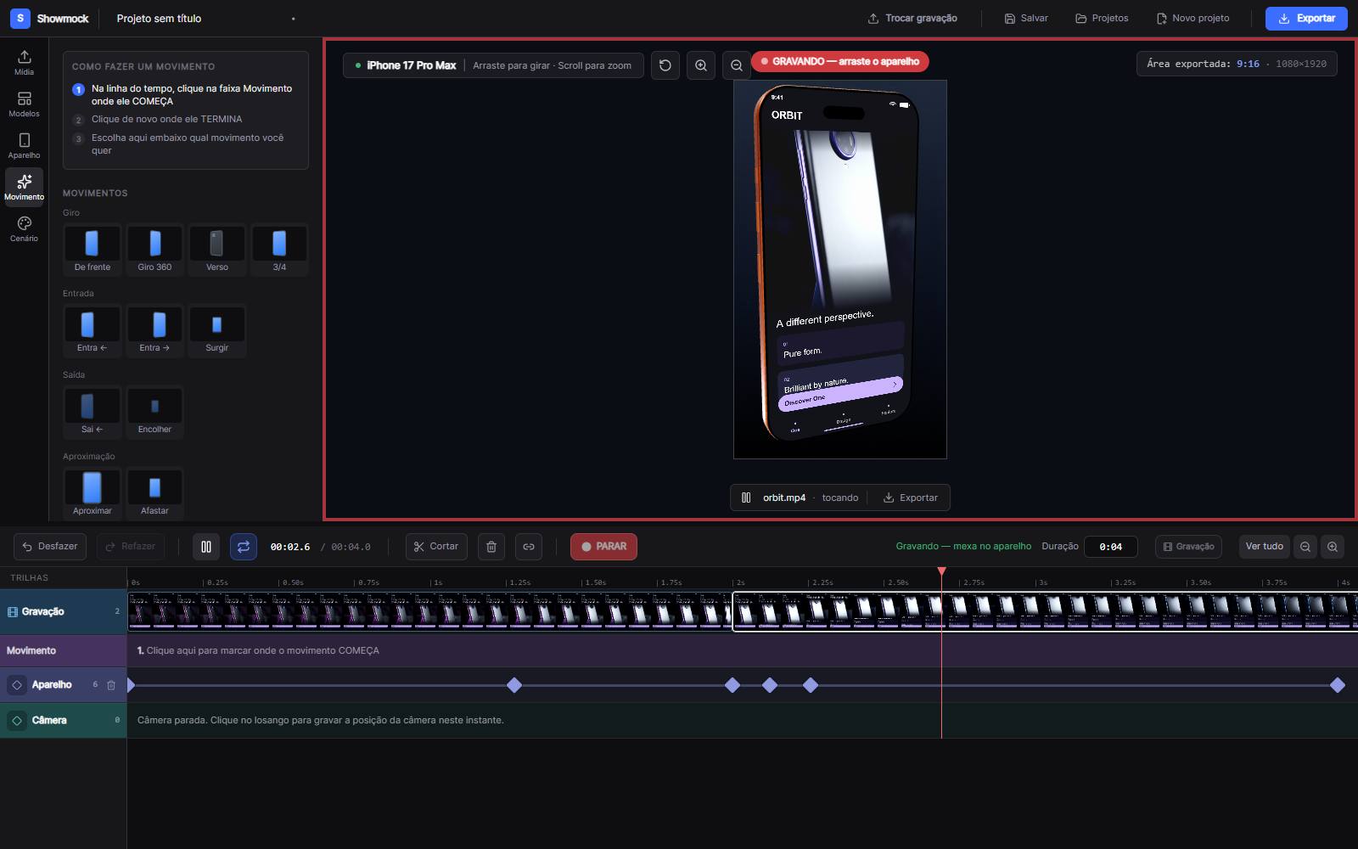Click the Cortar button

coord(436,547)
